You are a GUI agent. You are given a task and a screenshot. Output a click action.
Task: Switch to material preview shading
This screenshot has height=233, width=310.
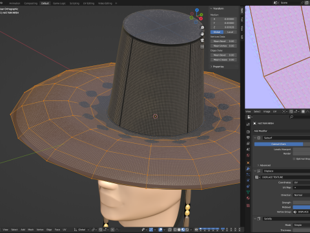pos(183,230)
